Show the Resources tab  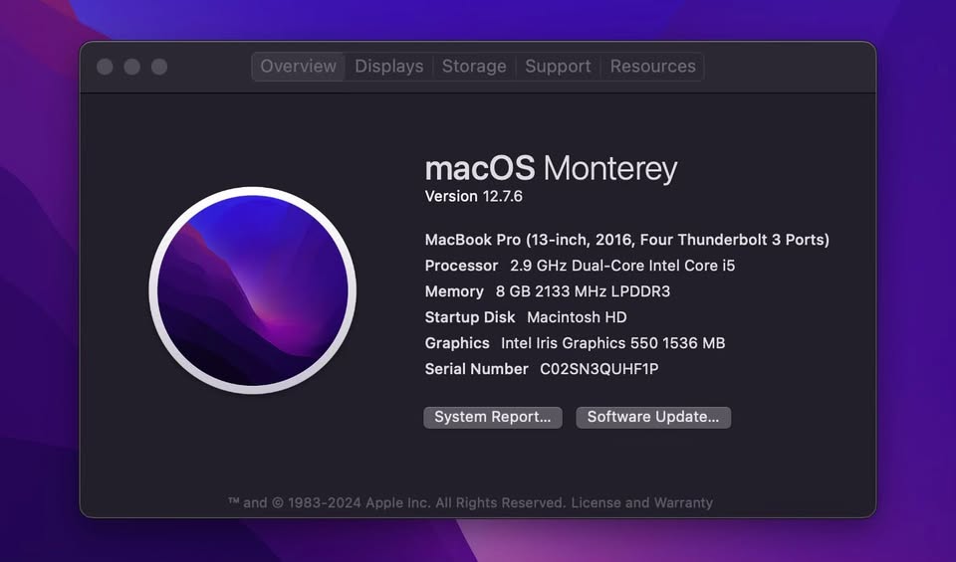pos(652,67)
